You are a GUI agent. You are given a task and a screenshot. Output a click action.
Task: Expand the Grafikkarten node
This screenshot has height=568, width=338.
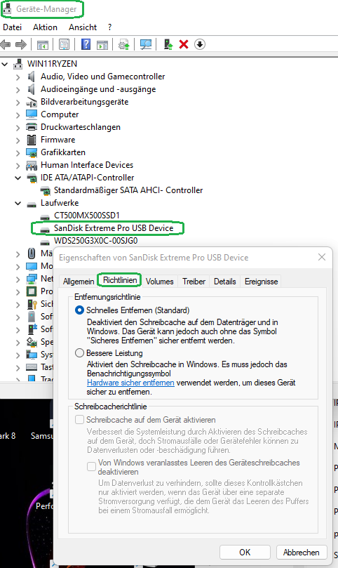pos(18,153)
